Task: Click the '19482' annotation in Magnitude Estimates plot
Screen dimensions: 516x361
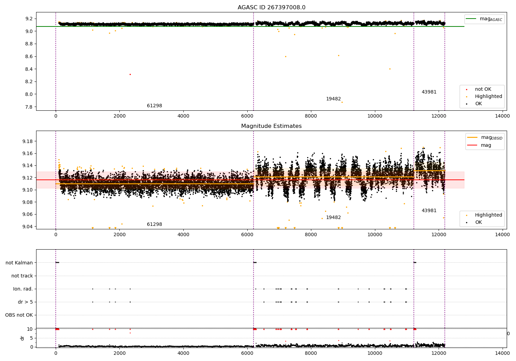Action: click(333, 218)
